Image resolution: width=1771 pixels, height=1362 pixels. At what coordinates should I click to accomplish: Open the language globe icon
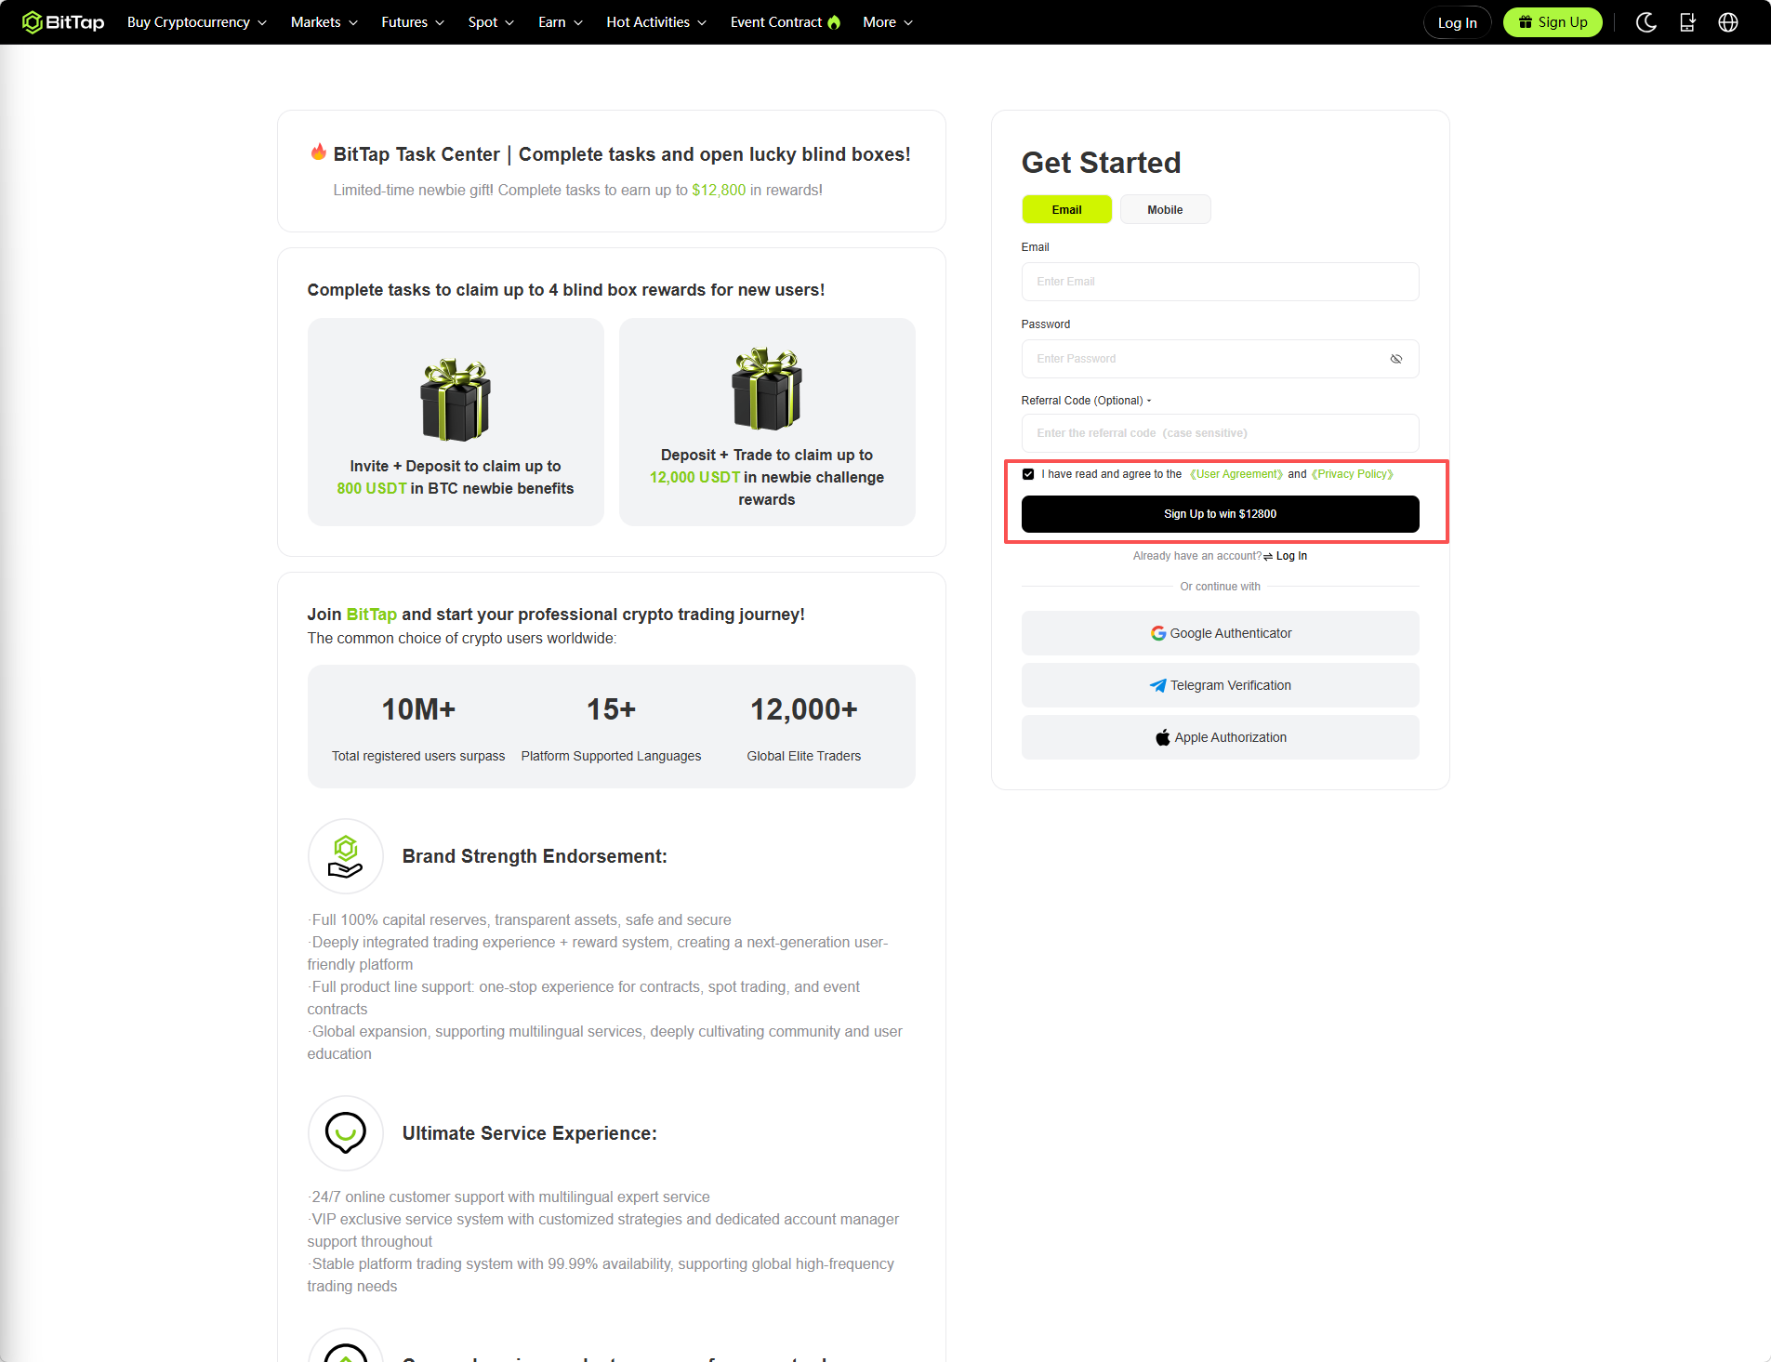pos(1728,22)
